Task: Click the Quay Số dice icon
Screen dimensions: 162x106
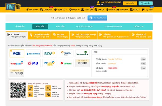Action: coord(56,10)
